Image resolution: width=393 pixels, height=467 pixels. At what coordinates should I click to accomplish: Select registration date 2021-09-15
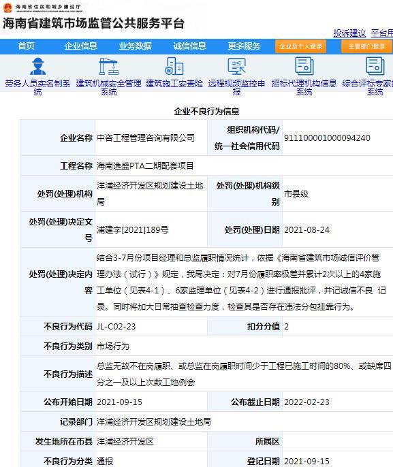307,461
